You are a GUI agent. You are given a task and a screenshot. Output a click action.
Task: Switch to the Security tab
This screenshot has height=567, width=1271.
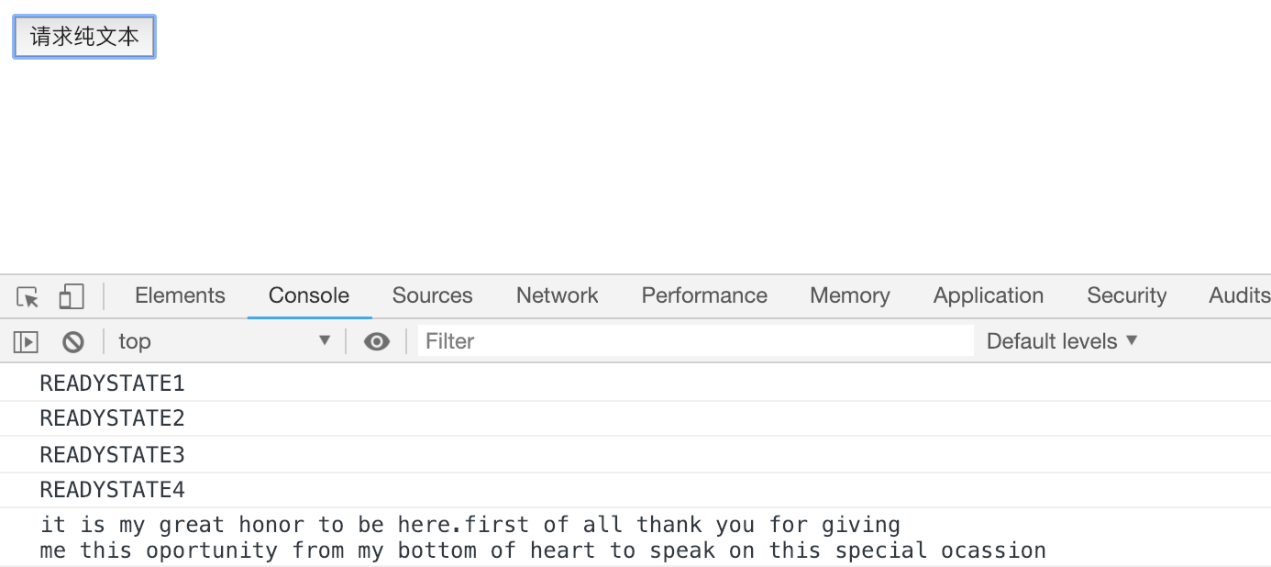coord(1126,295)
